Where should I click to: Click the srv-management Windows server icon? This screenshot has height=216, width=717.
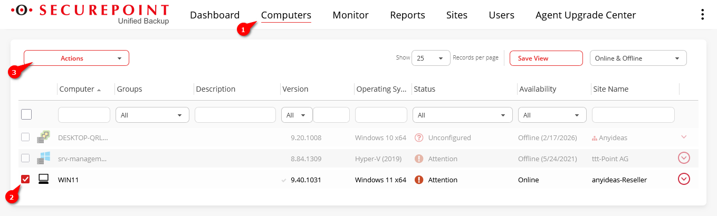(x=43, y=158)
